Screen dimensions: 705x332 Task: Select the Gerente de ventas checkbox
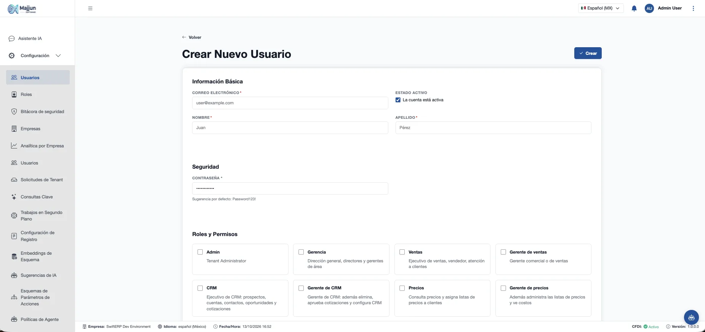tap(503, 252)
